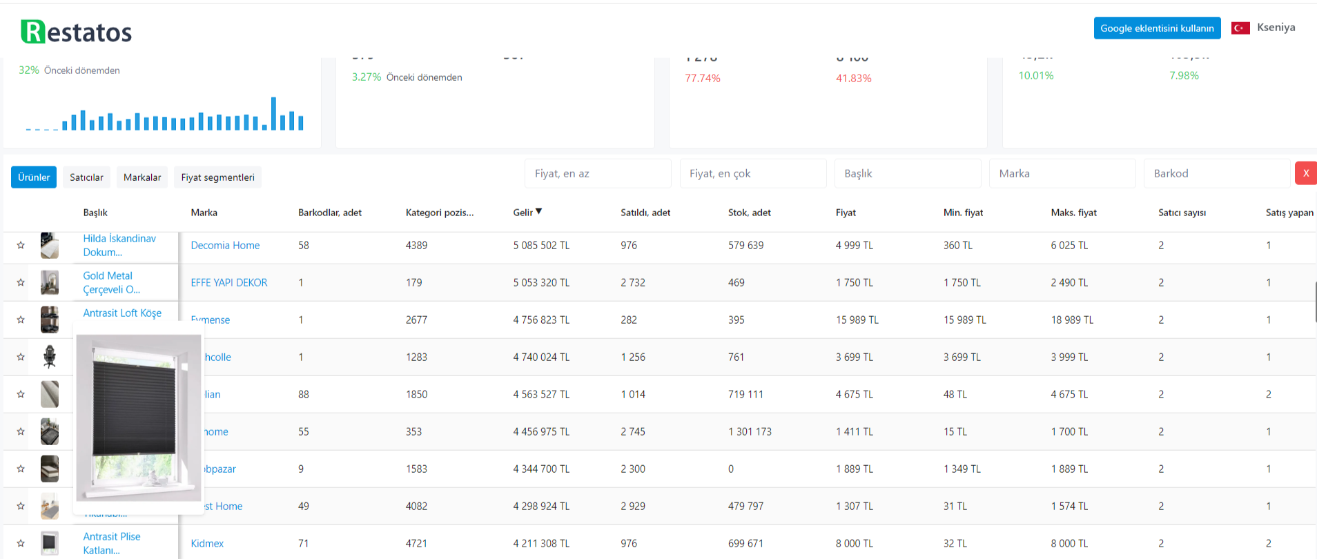Star the Kidmex product row
The image size is (1317, 559).
tap(21, 543)
